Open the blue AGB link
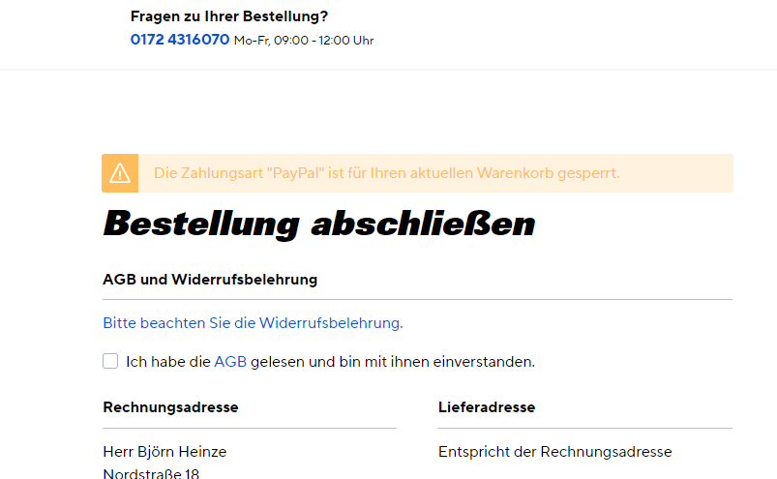 230,362
